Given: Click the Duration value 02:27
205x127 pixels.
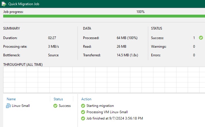Looking at the screenshot, I should pos(52,38).
